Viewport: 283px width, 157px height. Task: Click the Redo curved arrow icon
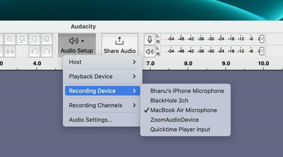47,52
